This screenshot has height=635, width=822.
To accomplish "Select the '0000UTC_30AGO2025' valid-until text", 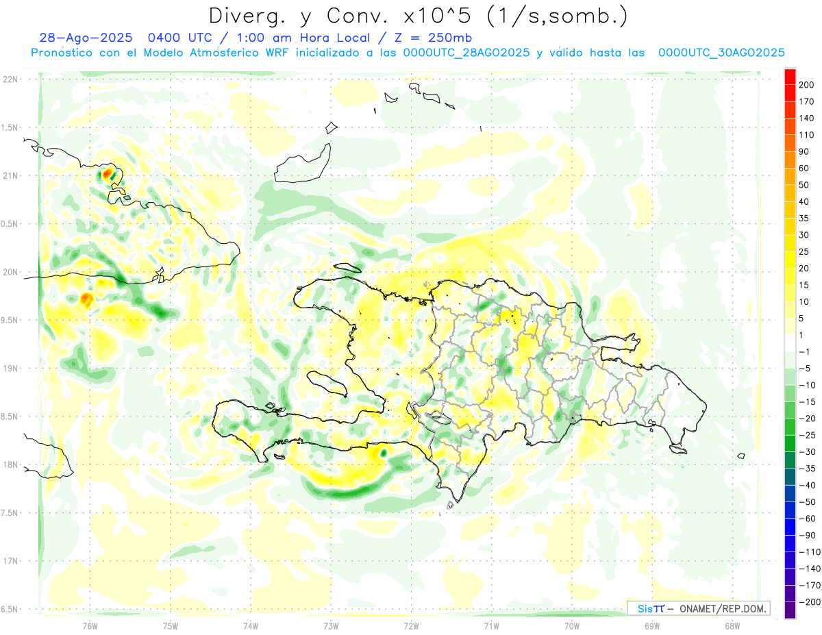I will [x=721, y=52].
